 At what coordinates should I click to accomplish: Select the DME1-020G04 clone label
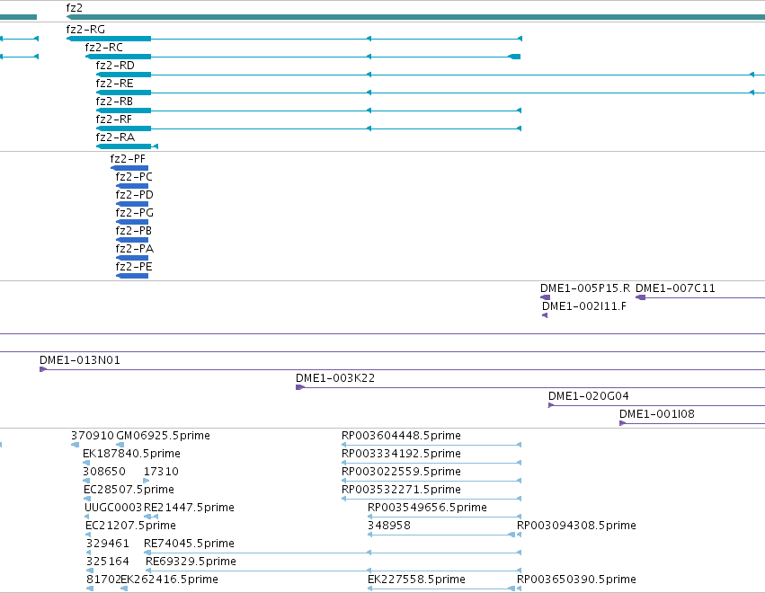click(589, 396)
